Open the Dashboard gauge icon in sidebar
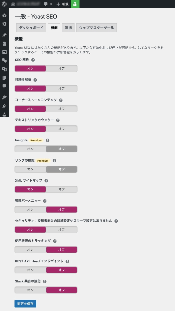Image resolution: width=175 pixels, height=311 pixels. [x=4, y=15]
